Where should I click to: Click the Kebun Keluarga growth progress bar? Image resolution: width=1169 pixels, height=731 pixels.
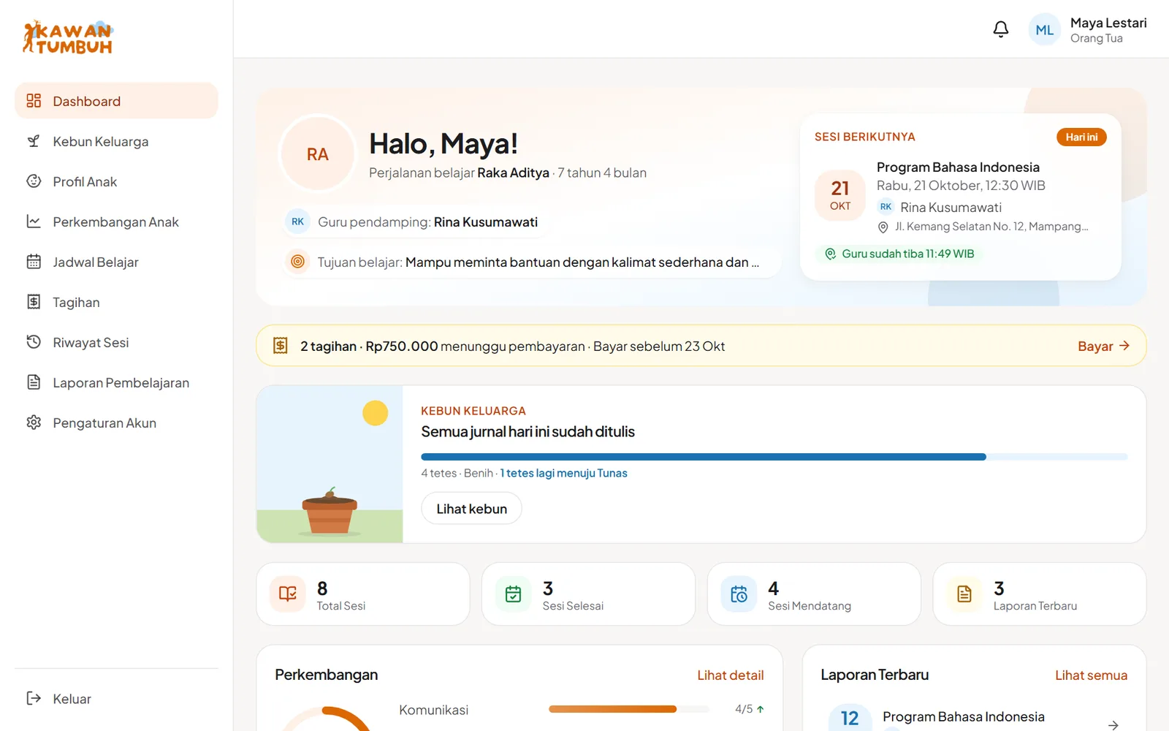pos(774,457)
